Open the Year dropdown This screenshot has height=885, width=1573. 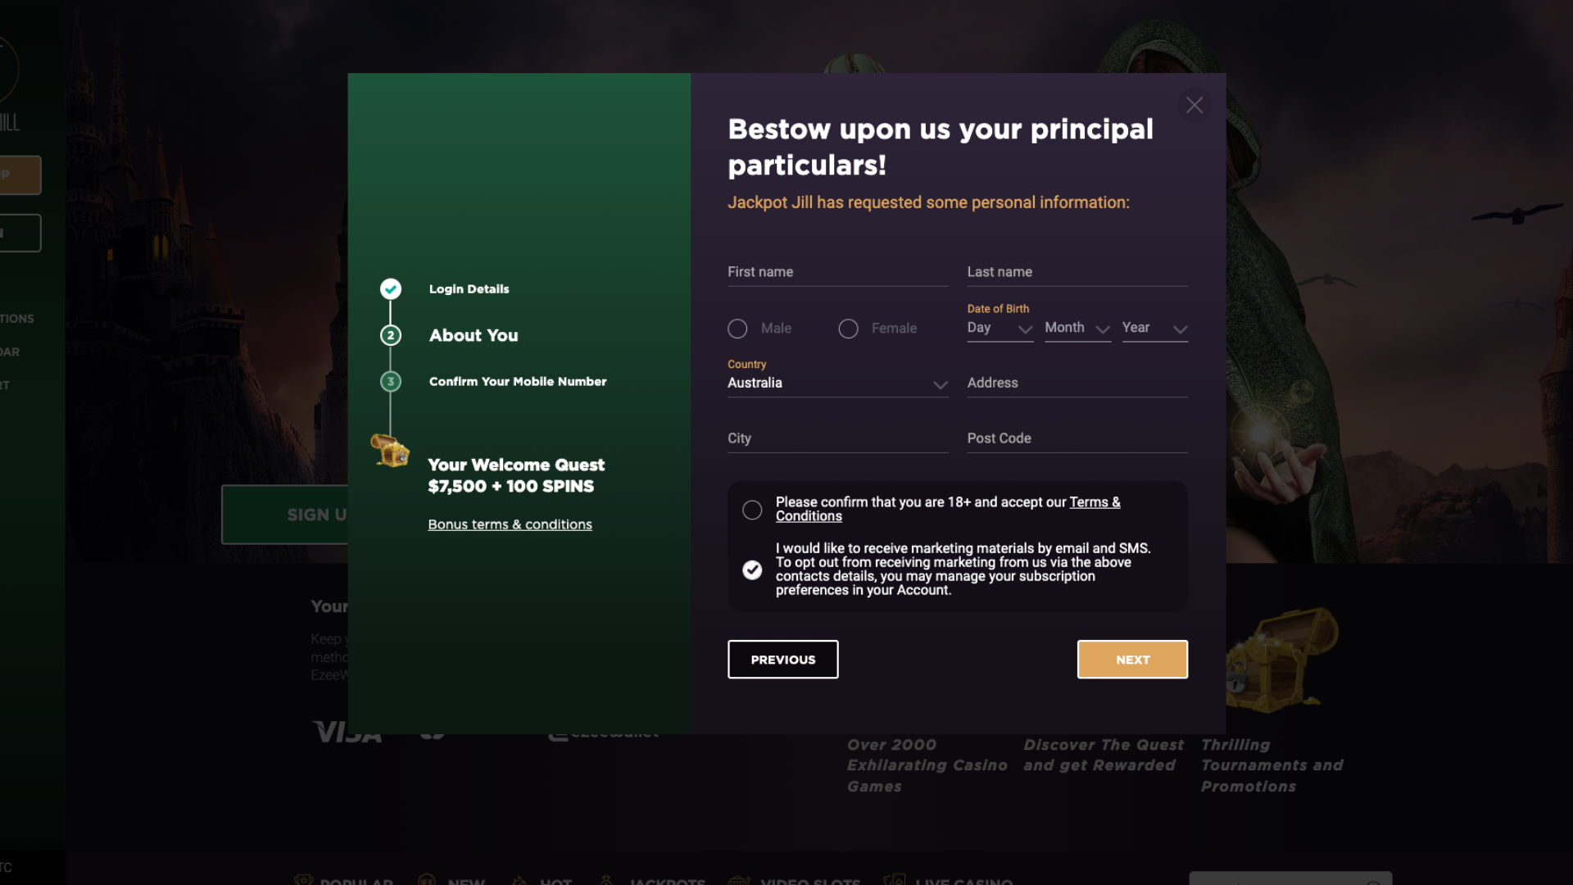[1154, 328]
